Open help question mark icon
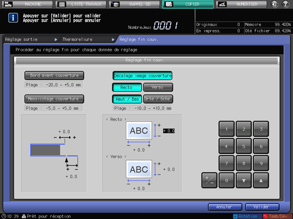 (286, 4)
